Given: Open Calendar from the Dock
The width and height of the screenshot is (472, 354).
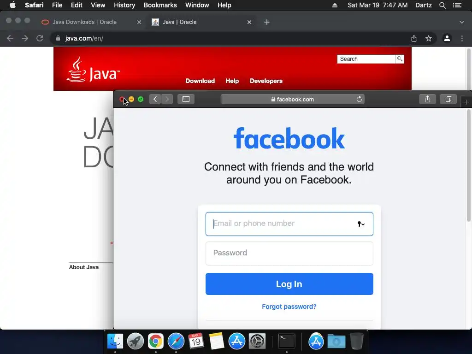Looking at the screenshot, I should 196,342.
